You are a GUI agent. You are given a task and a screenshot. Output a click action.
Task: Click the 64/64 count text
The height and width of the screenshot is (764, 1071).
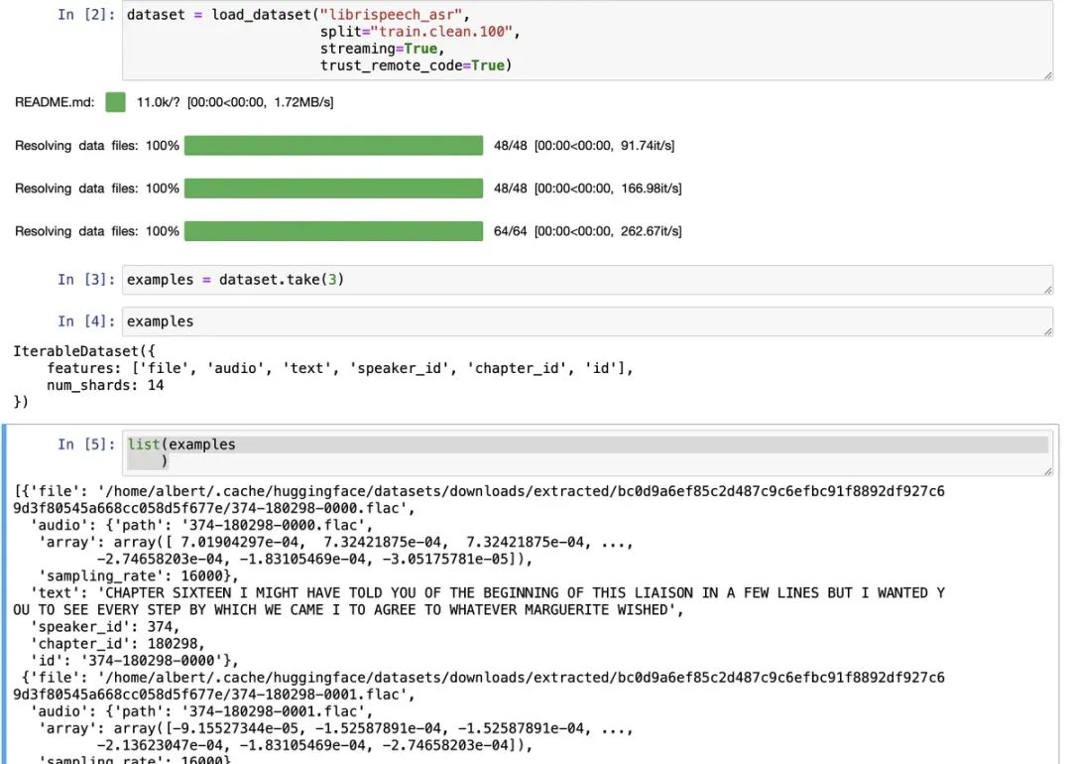[511, 231]
